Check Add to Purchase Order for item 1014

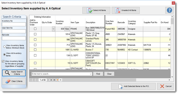point(35,34)
